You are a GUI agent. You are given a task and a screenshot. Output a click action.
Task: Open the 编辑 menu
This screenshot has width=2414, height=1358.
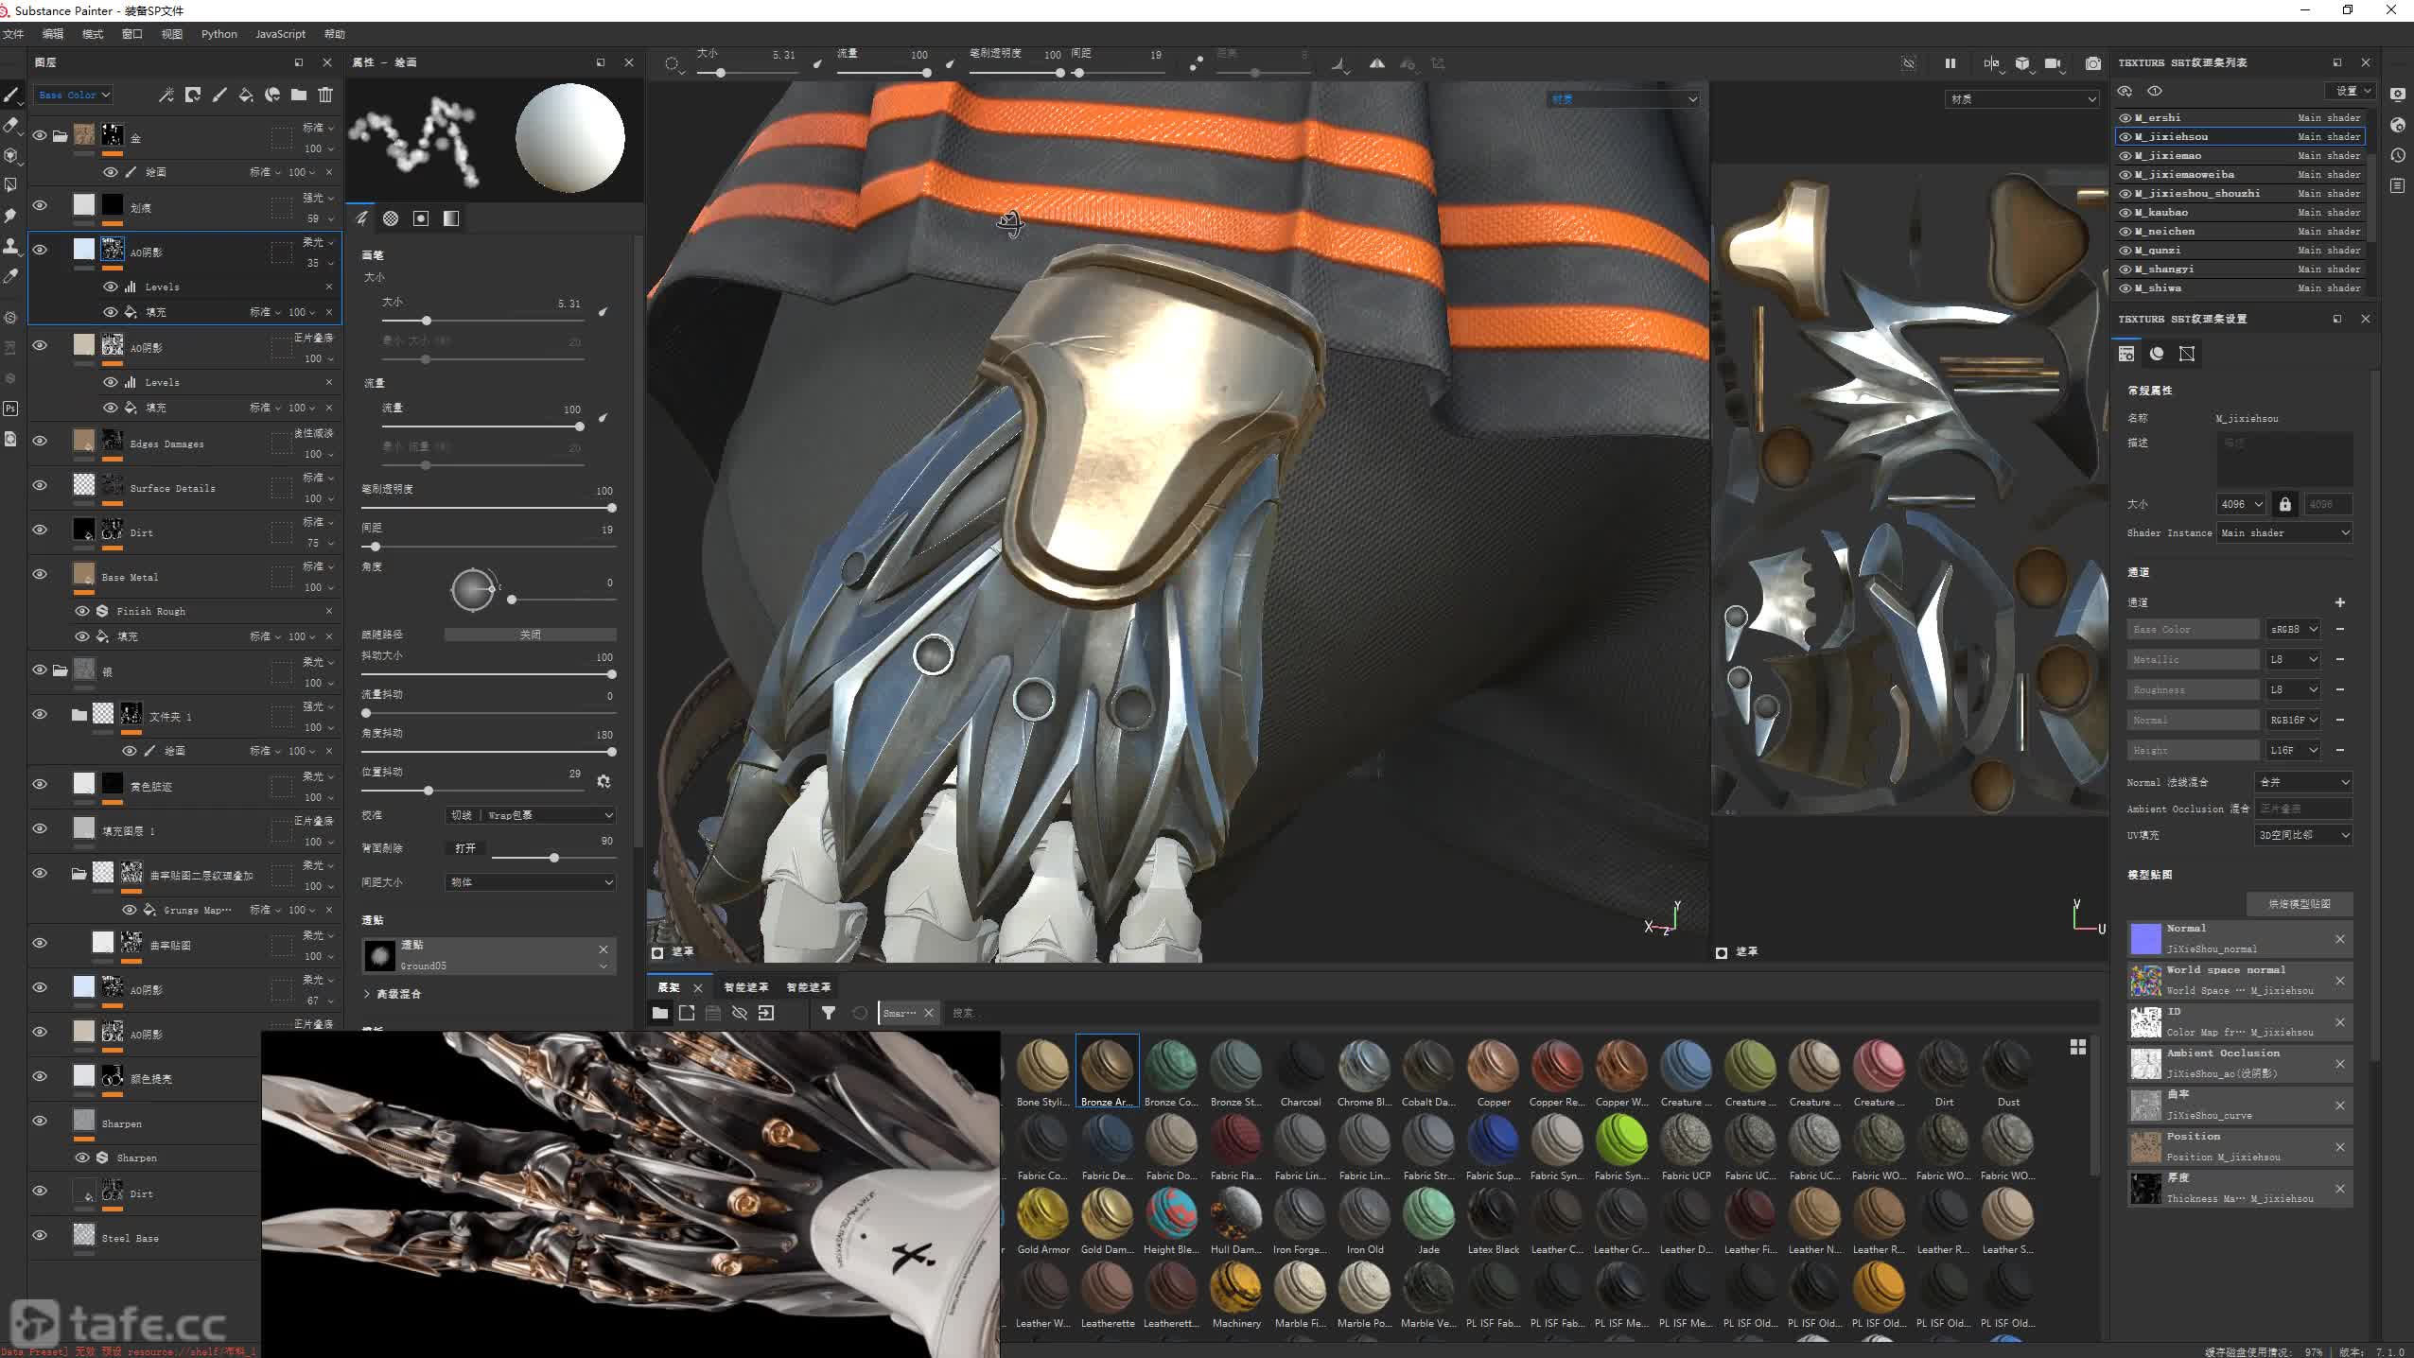(53, 34)
